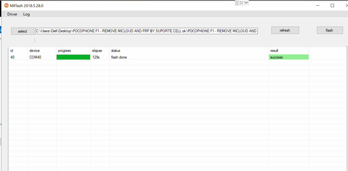Image resolution: width=348 pixels, height=171 pixels.
Task: Click the select folder button
Action: tap(23, 31)
